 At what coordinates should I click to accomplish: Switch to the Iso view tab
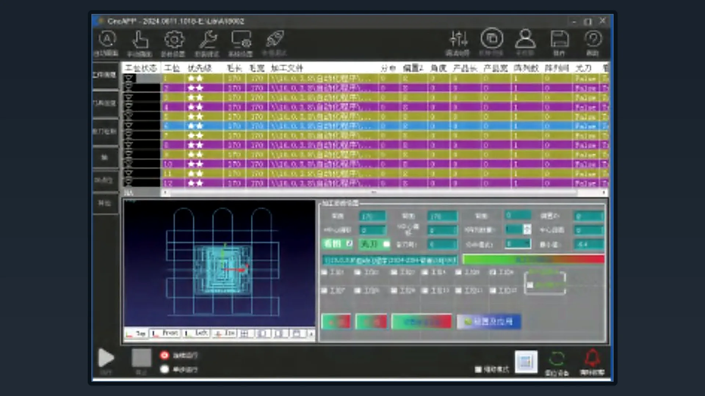click(225, 333)
